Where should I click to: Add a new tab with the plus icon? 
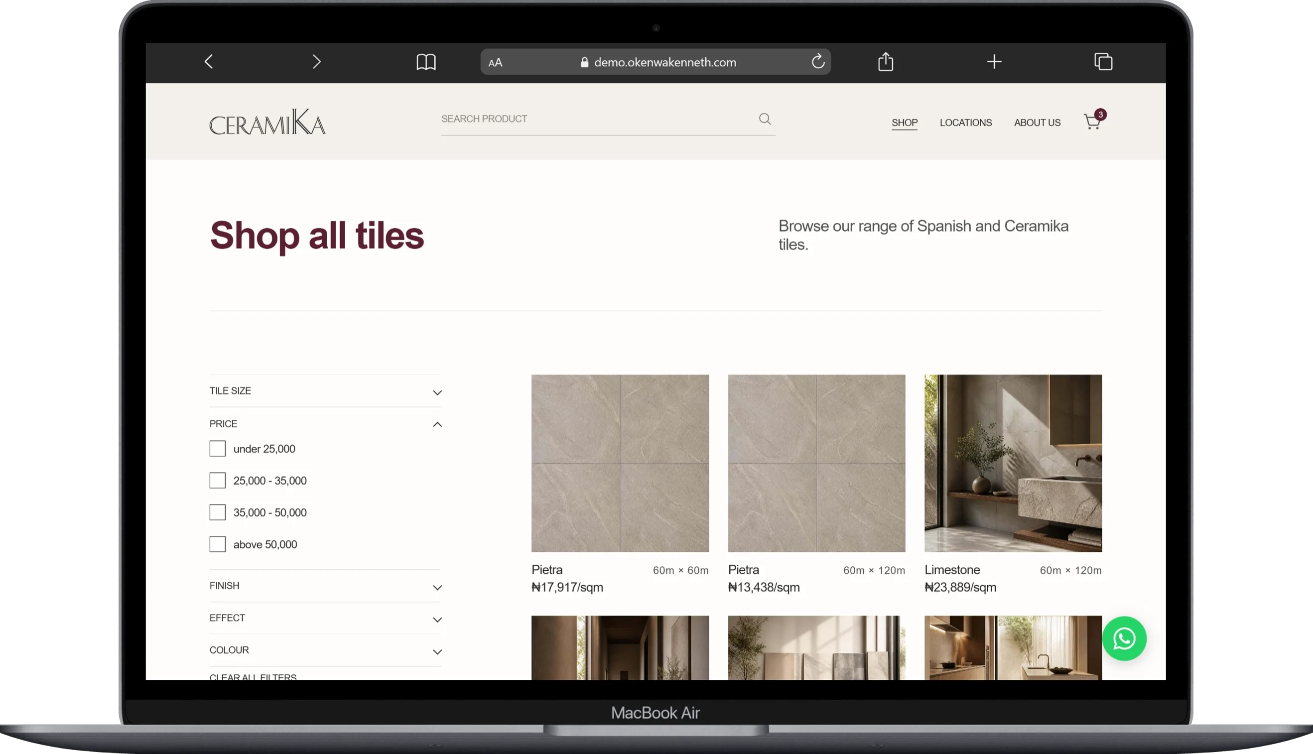[x=994, y=62]
